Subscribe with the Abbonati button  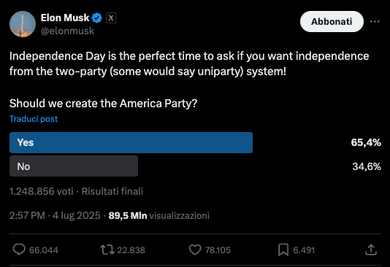pyautogui.click(x=332, y=22)
